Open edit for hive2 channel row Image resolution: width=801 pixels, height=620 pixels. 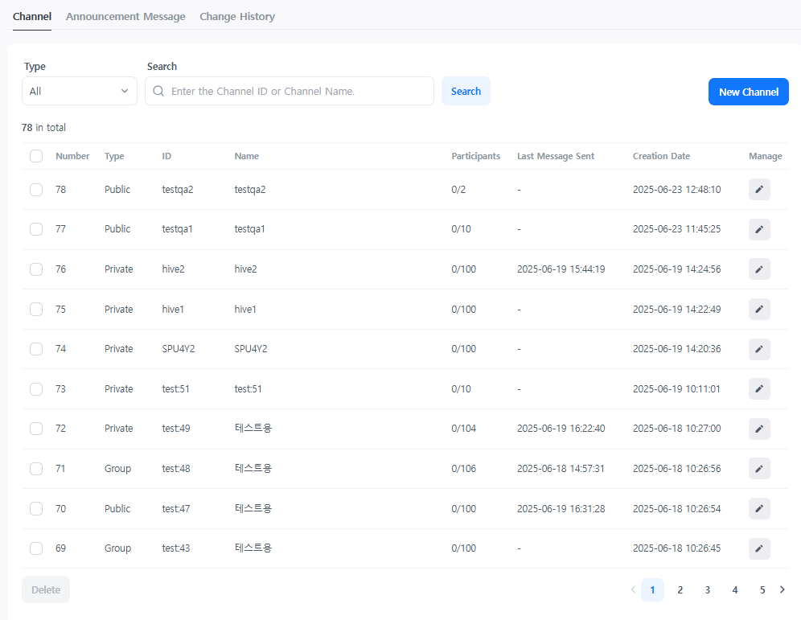[x=759, y=269]
